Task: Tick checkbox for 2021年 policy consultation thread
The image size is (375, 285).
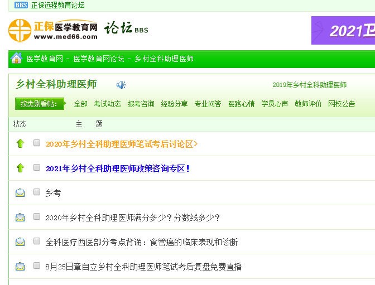Action: click(x=37, y=167)
